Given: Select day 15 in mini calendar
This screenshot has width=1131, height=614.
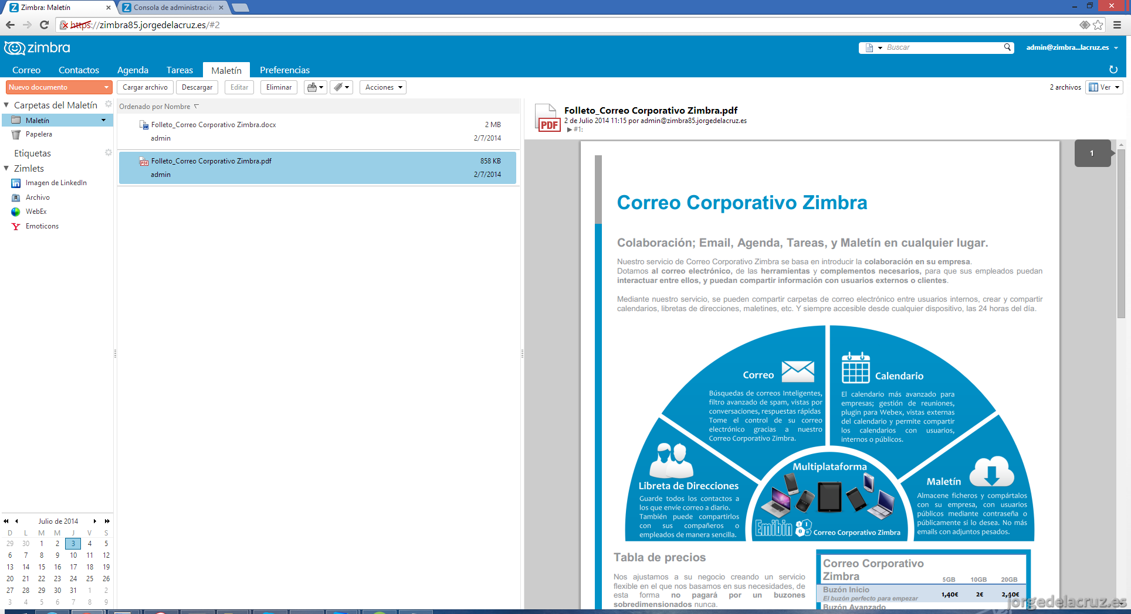Looking at the screenshot, I should (42, 567).
